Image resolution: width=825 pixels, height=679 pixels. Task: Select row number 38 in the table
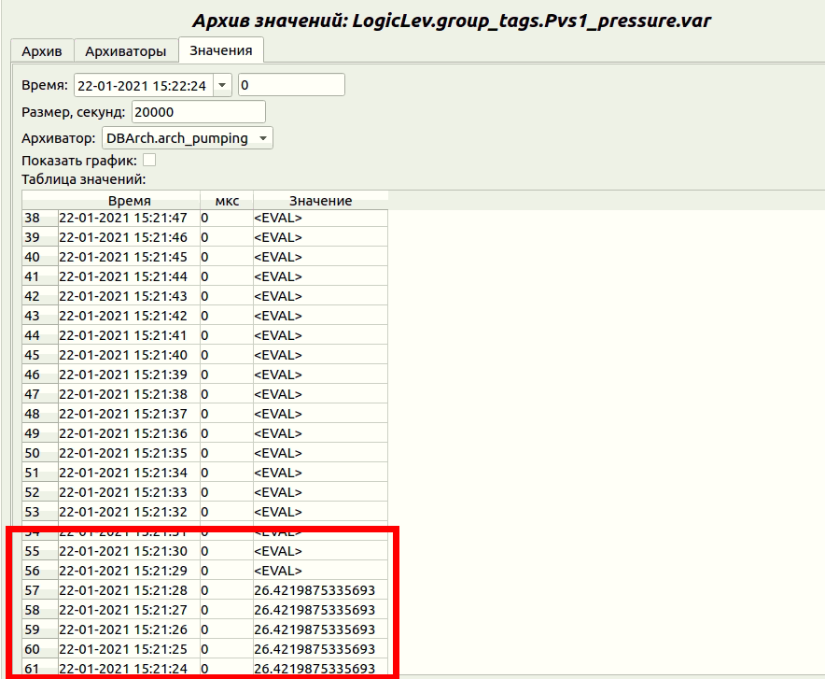click(33, 218)
